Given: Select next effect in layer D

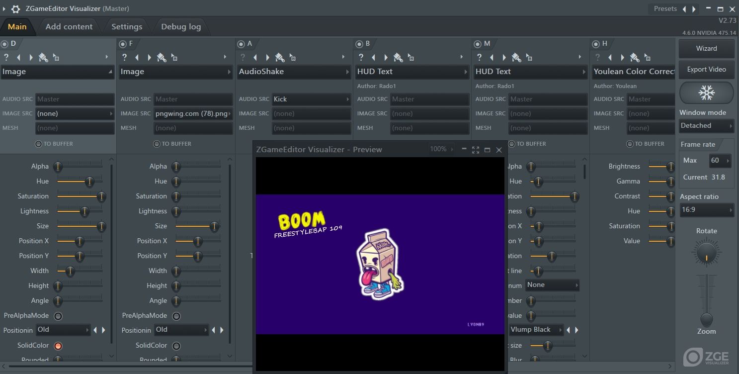Looking at the screenshot, I should 30,57.
